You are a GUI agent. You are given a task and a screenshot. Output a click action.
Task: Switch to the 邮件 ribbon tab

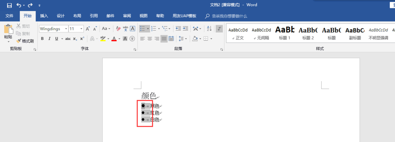[110, 16]
